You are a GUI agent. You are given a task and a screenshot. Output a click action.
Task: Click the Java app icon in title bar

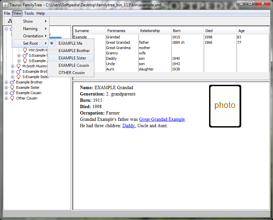5,5
